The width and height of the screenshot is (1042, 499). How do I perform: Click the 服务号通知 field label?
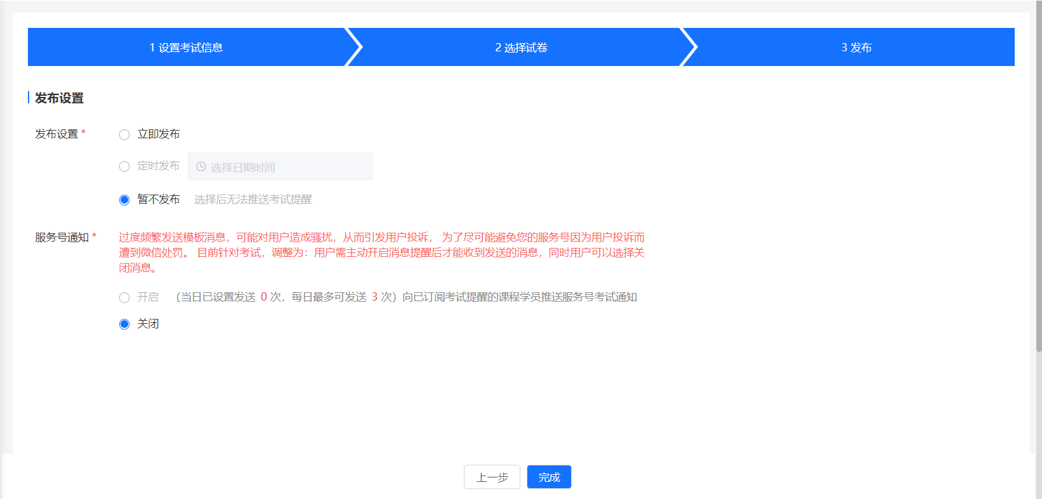click(x=62, y=237)
